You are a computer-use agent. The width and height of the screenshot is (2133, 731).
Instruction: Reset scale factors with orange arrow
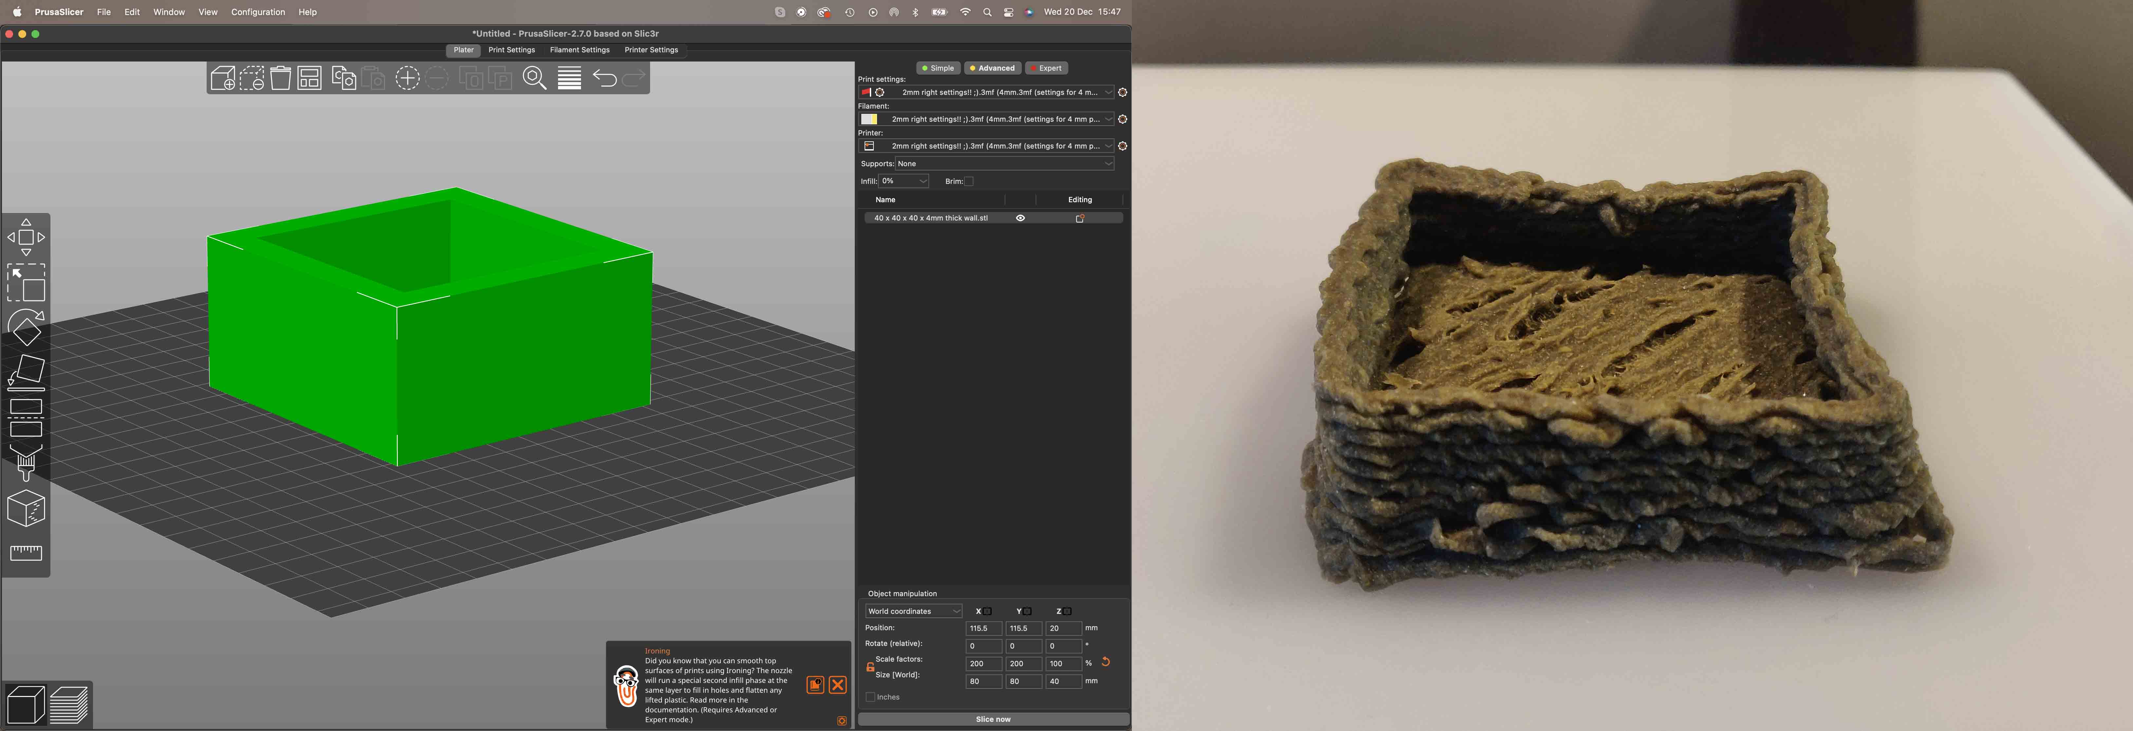(1105, 662)
